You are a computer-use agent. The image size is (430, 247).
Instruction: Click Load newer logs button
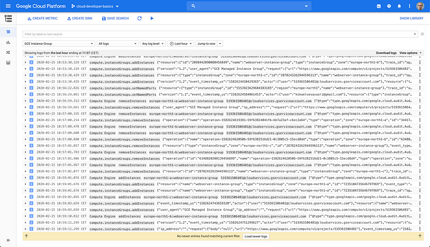tap(256, 236)
